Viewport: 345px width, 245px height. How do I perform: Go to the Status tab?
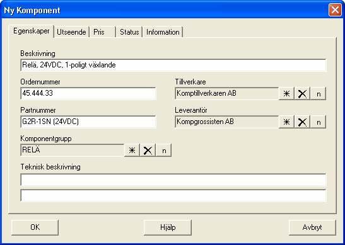129,32
